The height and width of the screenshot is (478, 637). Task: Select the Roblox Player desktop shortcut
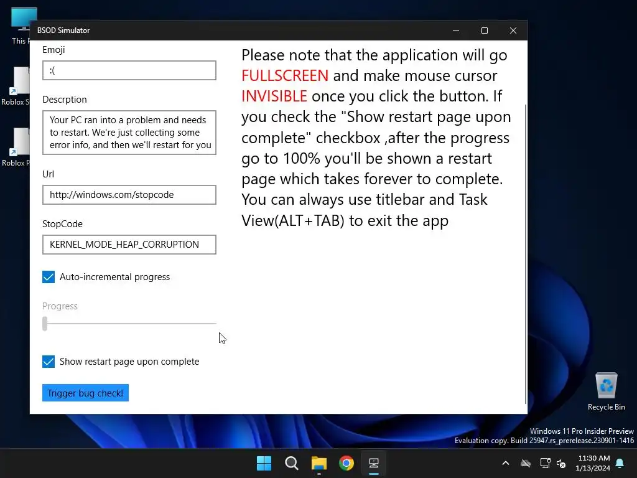(16, 147)
